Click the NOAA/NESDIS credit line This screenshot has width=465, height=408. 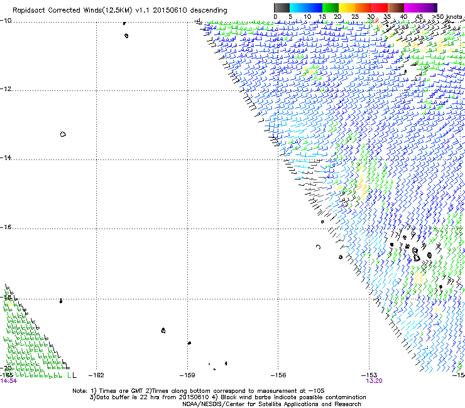click(271, 404)
